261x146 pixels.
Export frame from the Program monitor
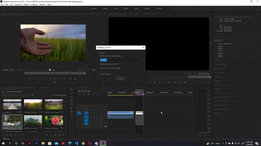(x=185, y=82)
